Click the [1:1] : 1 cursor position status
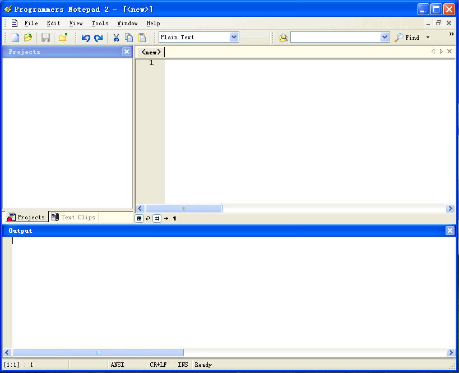Viewport: 459px width, 373px height. pyautogui.click(x=18, y=365)
